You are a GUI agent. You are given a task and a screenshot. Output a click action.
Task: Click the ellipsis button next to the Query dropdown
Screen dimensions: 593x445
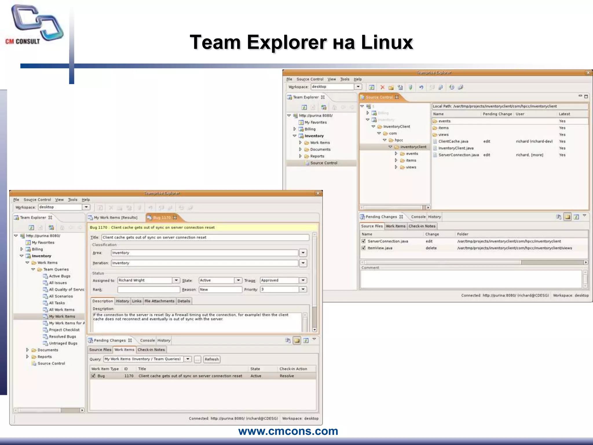pyautogui.click(x=197, y=359)
